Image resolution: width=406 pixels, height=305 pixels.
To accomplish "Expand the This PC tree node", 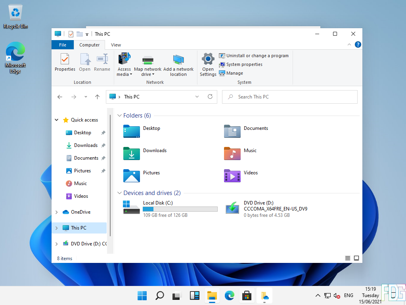I will coord(56,228).
